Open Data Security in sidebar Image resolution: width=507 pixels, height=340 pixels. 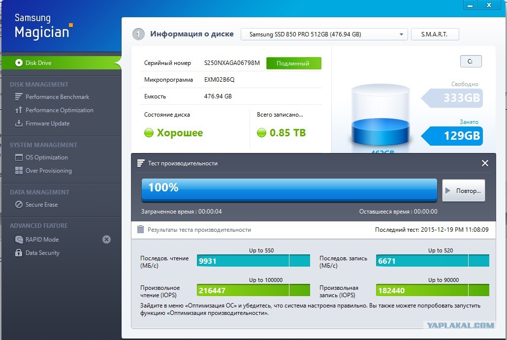42,253
